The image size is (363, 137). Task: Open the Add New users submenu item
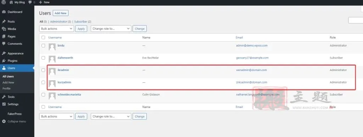tap(9, 83)
